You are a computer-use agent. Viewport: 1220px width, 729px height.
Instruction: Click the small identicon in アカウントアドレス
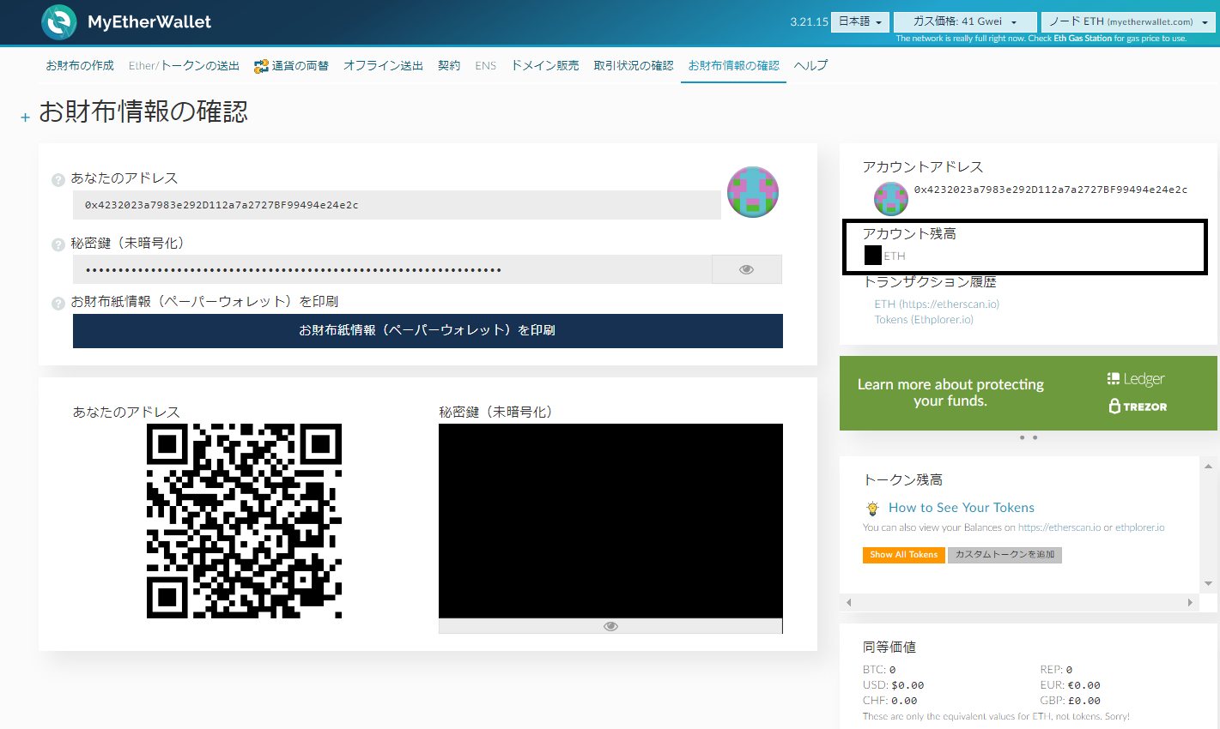point(891,199)
